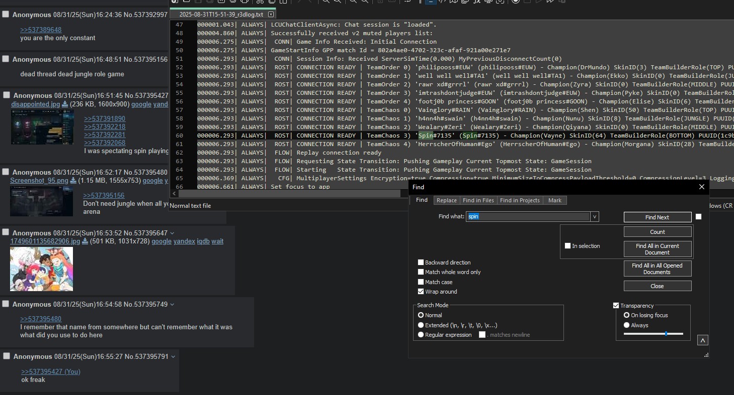The image size is (734, 395).
Task: Click the wait link for 1749601135682906.jpg
Action: tap(217, 241)
